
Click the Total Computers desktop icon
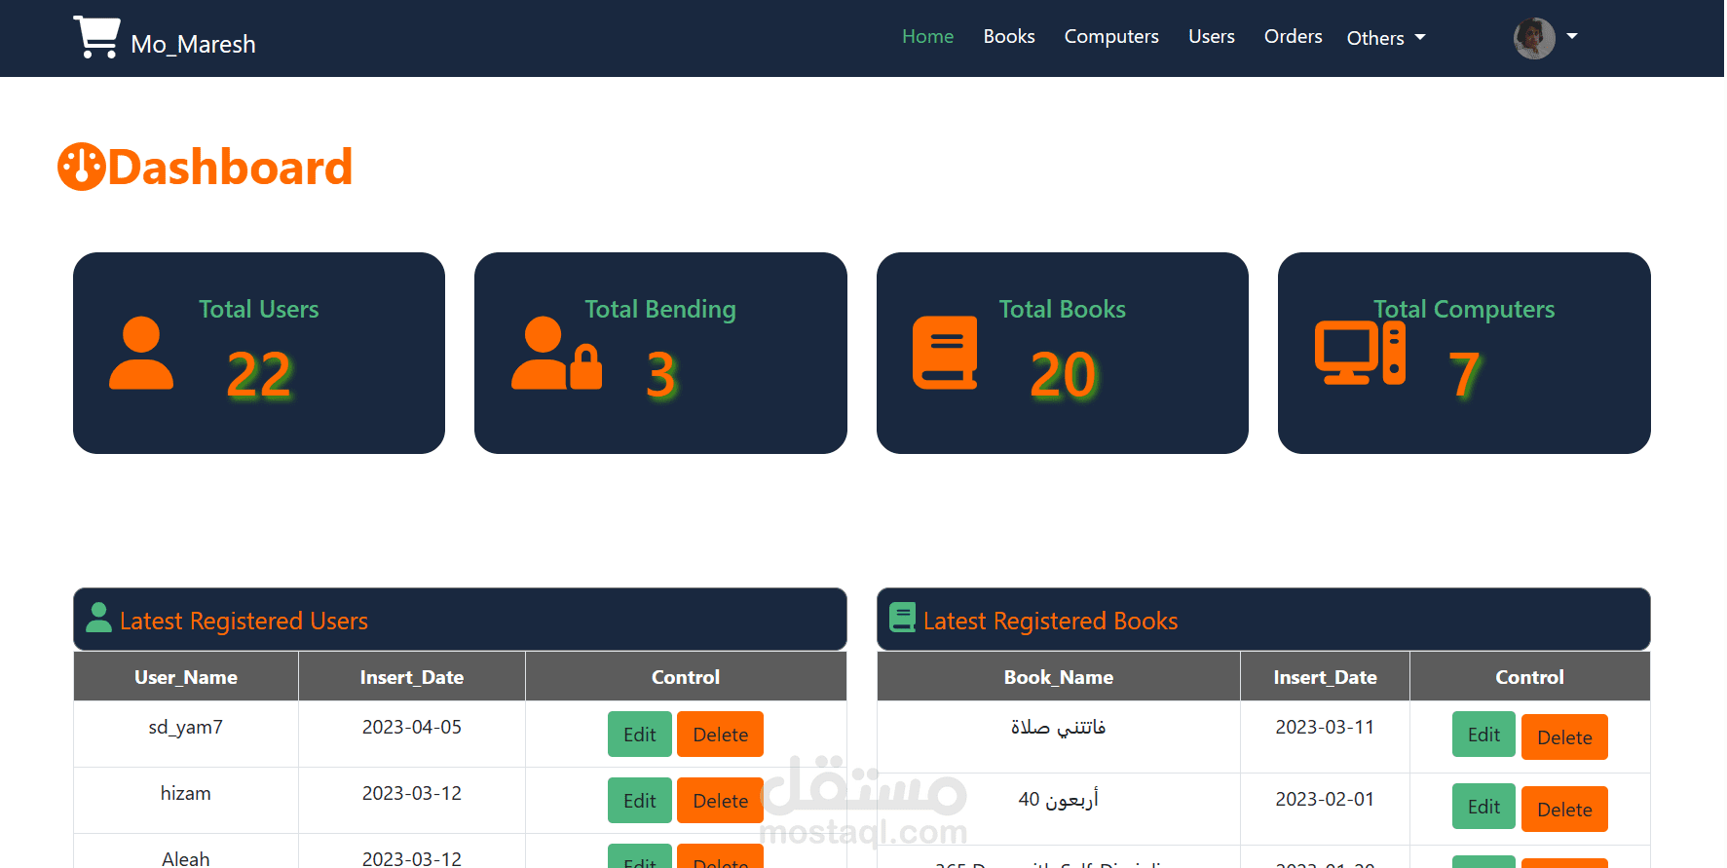[1360, 353]
